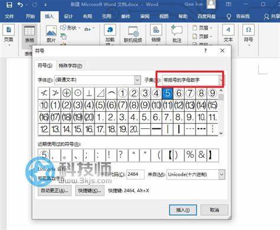280x230 pixels.
Task: Click the Save icon in title bar
Action: tap(9, 4)
